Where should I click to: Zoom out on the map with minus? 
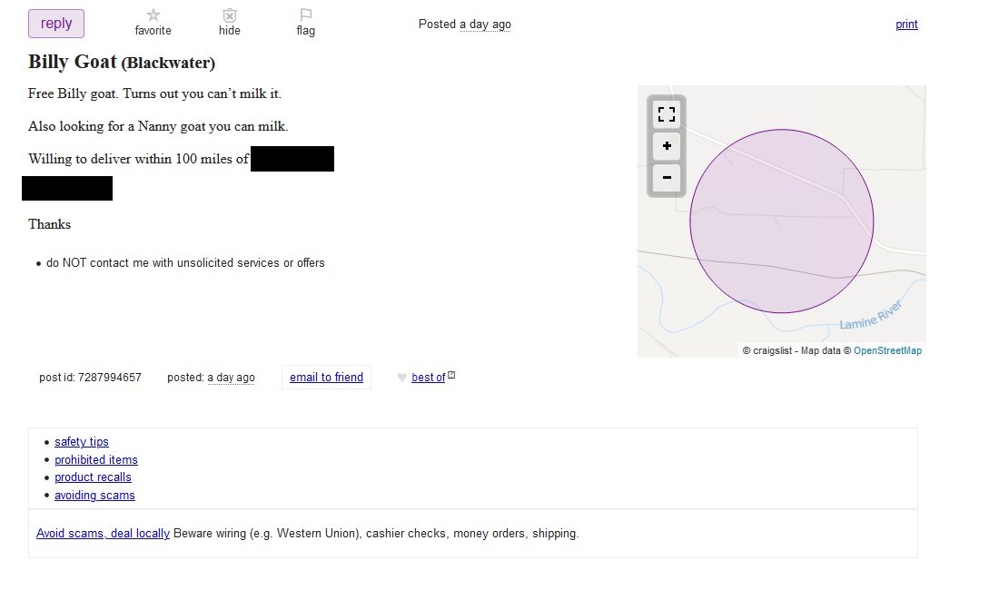coord(667,178)
